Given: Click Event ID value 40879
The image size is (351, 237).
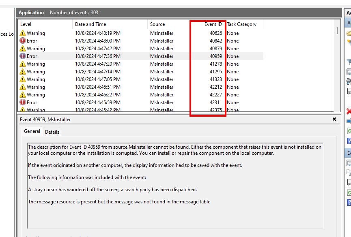Looking at the screenshot, I should pos(216,49).
